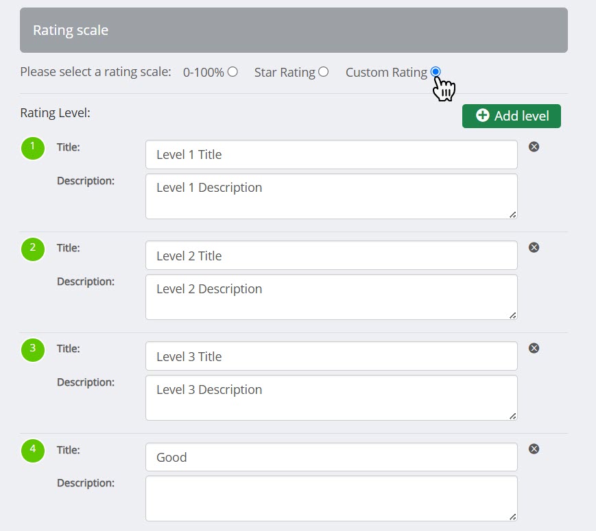Click into the Level 2 Title field
The height and width of the screenshot is (531, 596).
(x=331, y=256)
